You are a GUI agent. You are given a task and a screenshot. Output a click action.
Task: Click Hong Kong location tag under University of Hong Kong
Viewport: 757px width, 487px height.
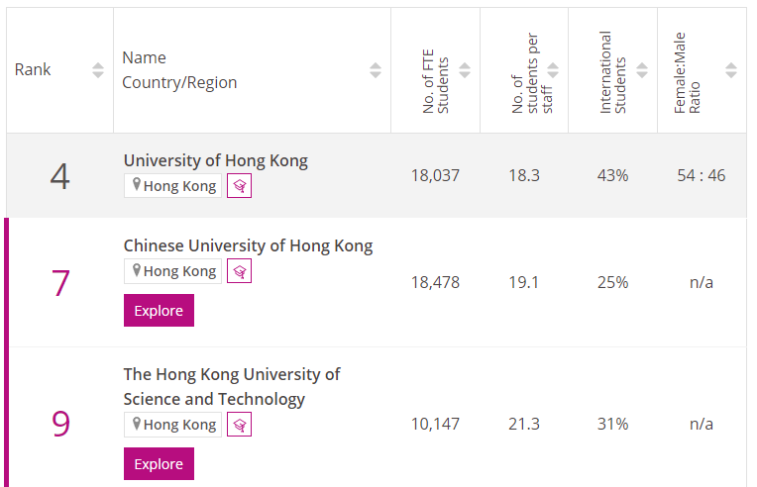[172, 186]
